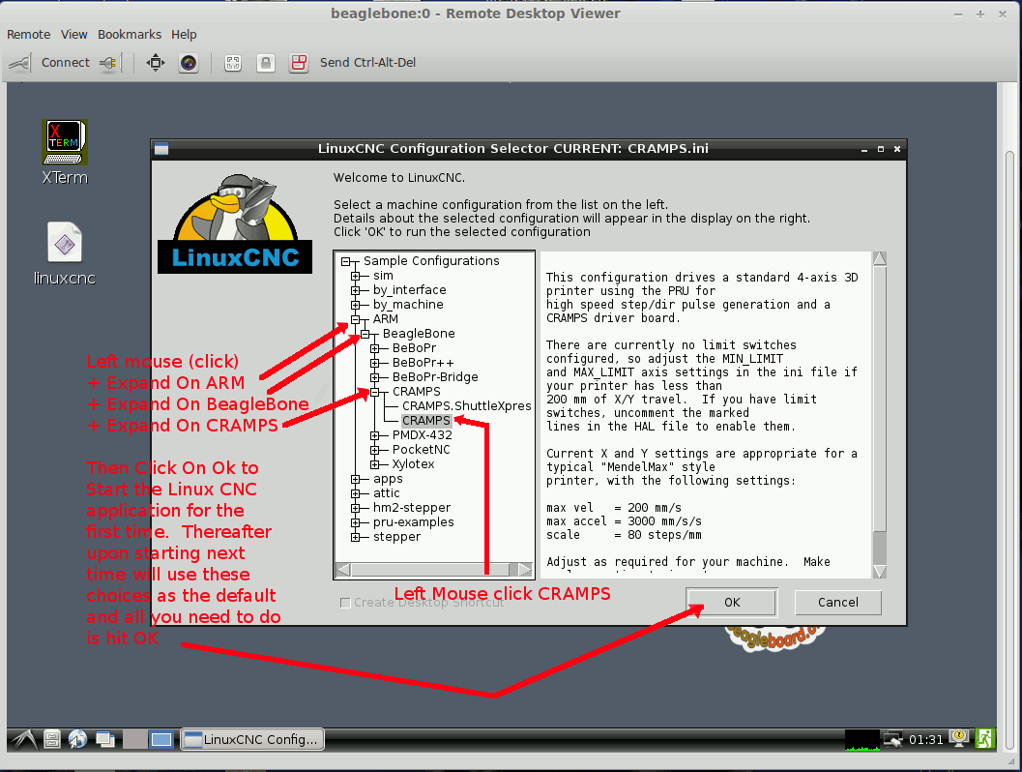Select the CRAMPS.ShuttleXpress configuration entry
The image size is (1022, 772).
click(467, 406)
